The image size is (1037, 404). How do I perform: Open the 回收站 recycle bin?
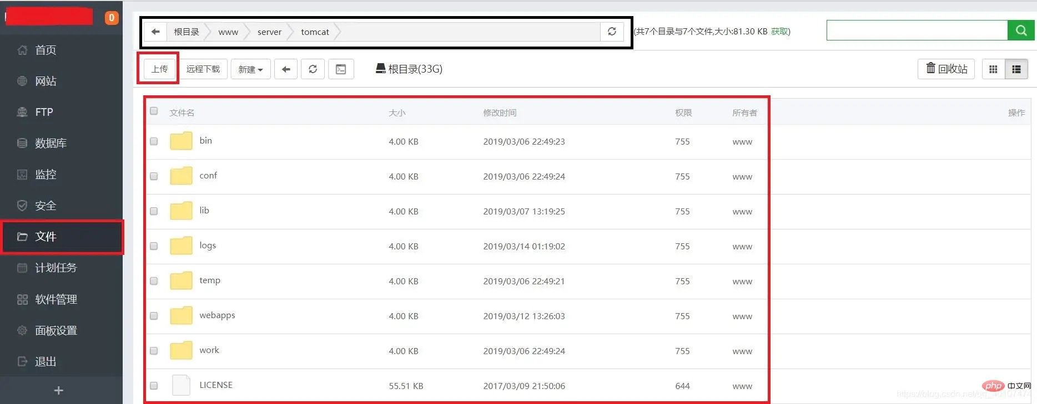(x=946, y=69)
